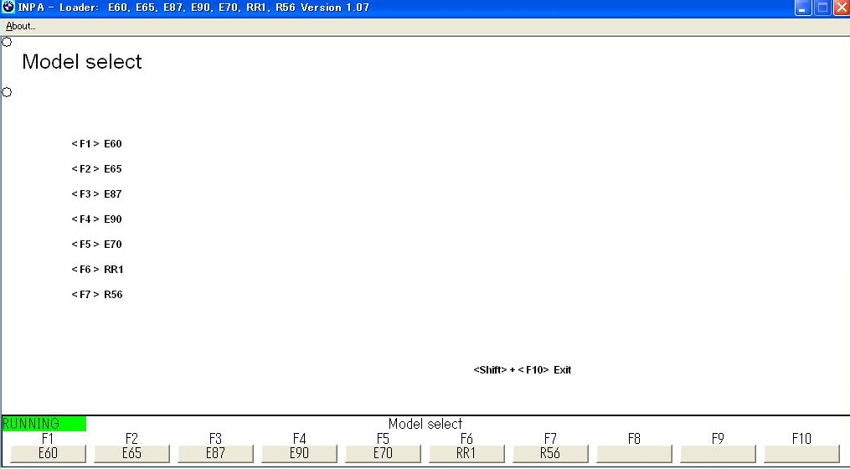Click the '<F5> E70' list entry
Screen dimensions: 850x469
(96, 244)
